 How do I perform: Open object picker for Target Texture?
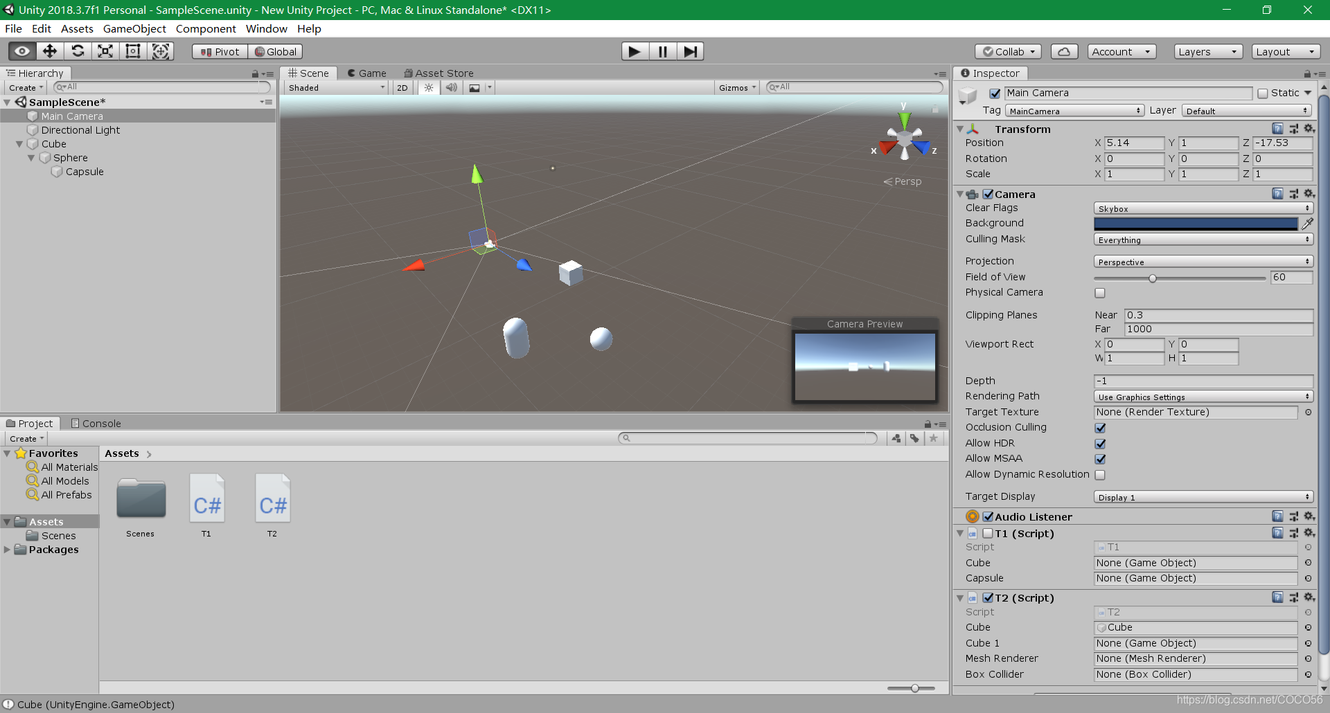coord(1308,413)
